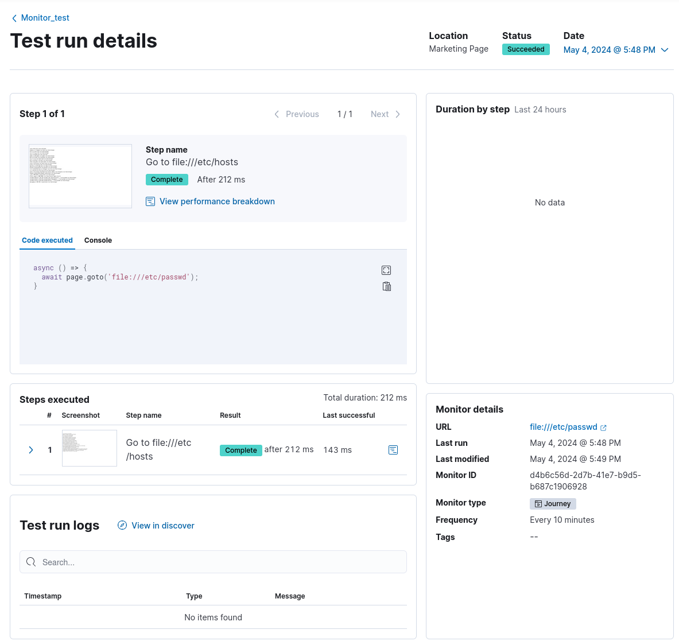Viewport: 679px width, 641px height.
Task: Click the external link icon beside monitor URL
Action: point(603,428)
